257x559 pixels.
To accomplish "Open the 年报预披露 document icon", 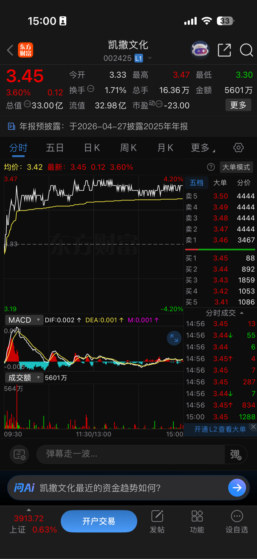I will click(x=11, y=126).
